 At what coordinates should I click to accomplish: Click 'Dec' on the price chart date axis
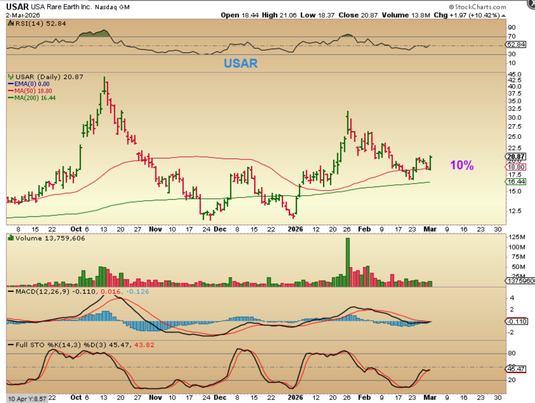[x=220, y=229]
